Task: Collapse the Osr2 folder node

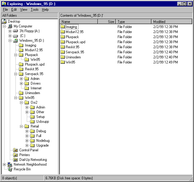Action: coord(21,102)
